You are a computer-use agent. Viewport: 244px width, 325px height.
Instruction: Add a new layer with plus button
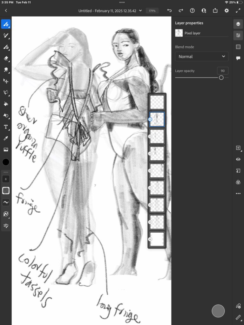pos(238,148)
